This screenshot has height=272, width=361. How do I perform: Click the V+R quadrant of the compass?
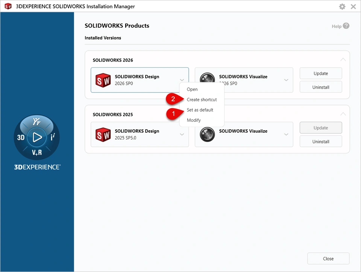(x=37, y=153)
